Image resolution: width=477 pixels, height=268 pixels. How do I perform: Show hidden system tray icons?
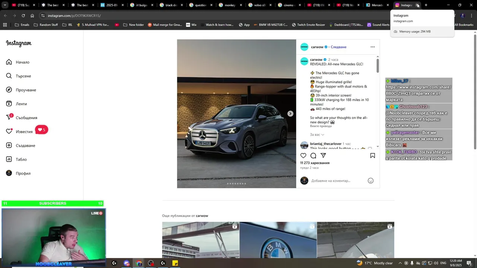click(400, 263)
